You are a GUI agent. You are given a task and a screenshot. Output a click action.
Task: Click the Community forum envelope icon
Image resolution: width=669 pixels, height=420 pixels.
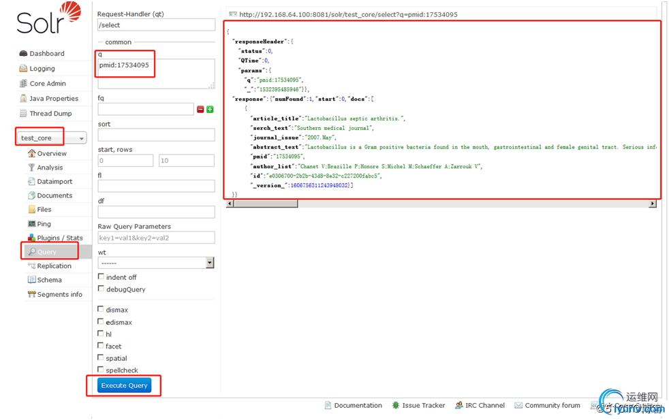[518, 405]
